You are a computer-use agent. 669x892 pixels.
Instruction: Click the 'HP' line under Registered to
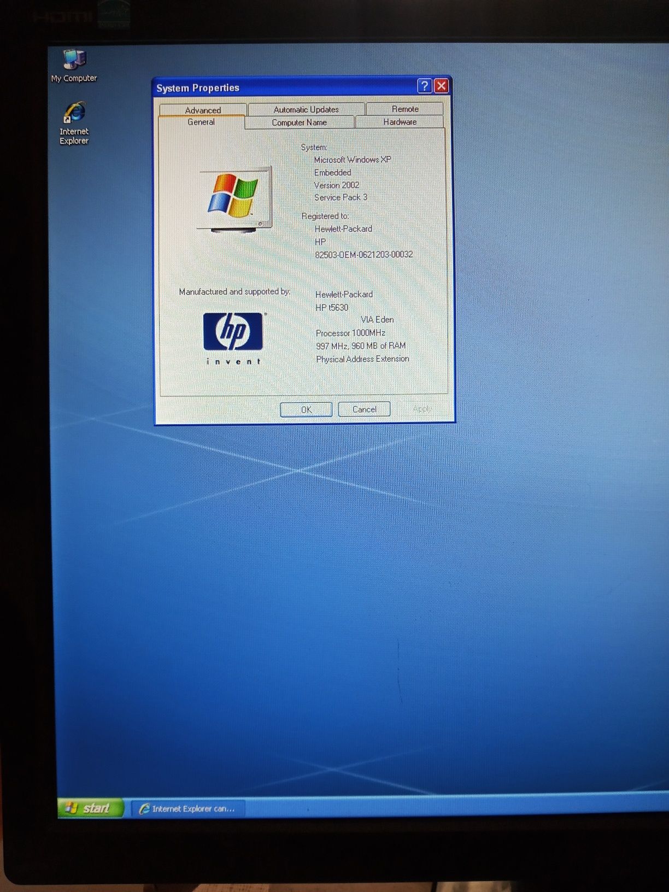(320, 242)
